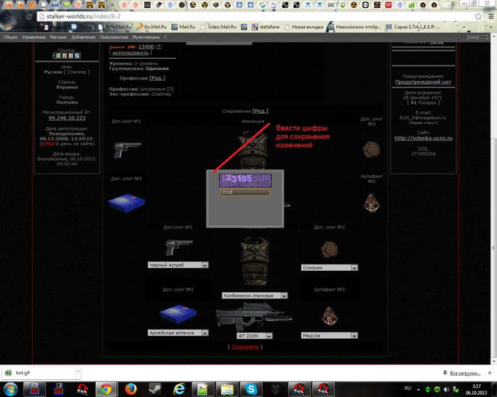This screenshot has height=397, width=497.
Task: Open the file explorer folder taskbar icon
Action: click(227, 389)
